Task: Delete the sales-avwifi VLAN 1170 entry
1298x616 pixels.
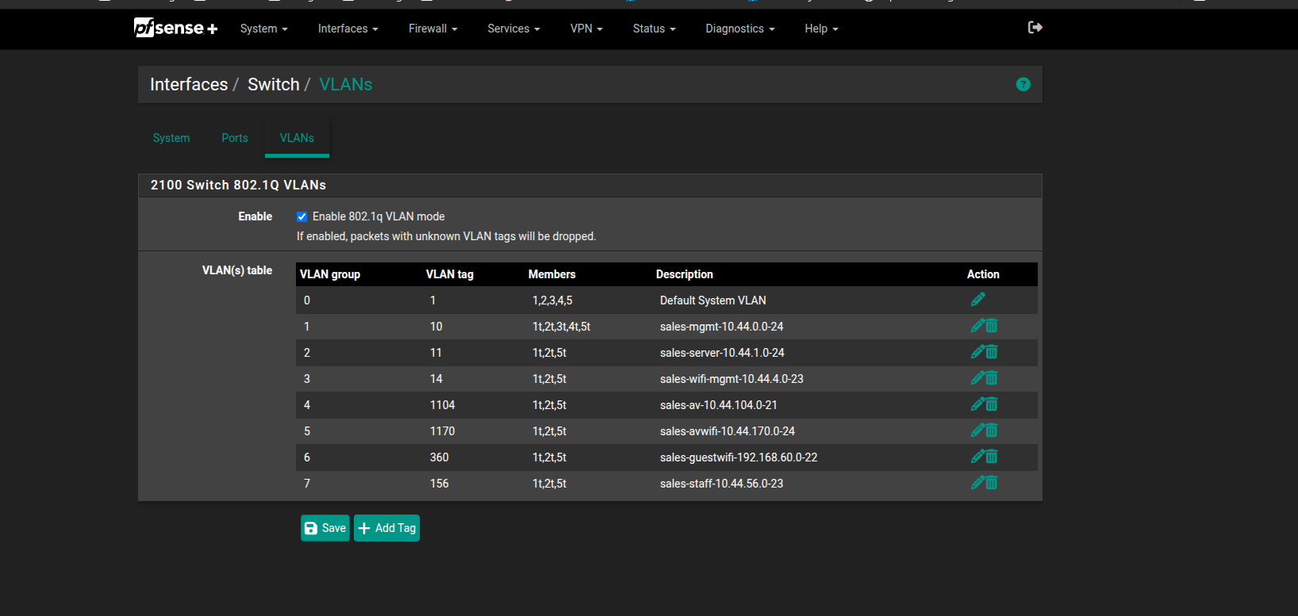Action: [x=992, y=430]
